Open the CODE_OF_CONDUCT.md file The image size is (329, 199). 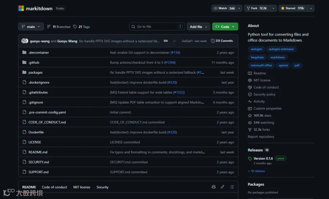coord(47,122)
